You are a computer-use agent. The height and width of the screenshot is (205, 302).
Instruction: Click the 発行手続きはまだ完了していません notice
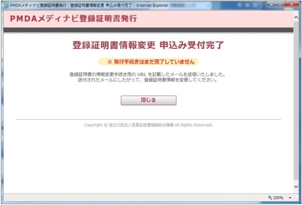(148, 62)
